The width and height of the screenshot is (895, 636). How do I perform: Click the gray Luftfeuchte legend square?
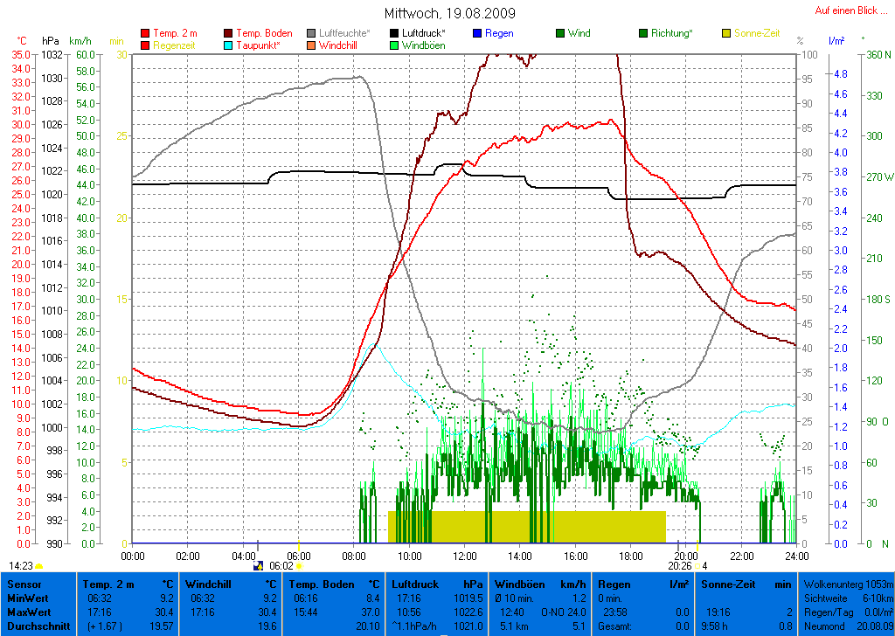point(312,34)
